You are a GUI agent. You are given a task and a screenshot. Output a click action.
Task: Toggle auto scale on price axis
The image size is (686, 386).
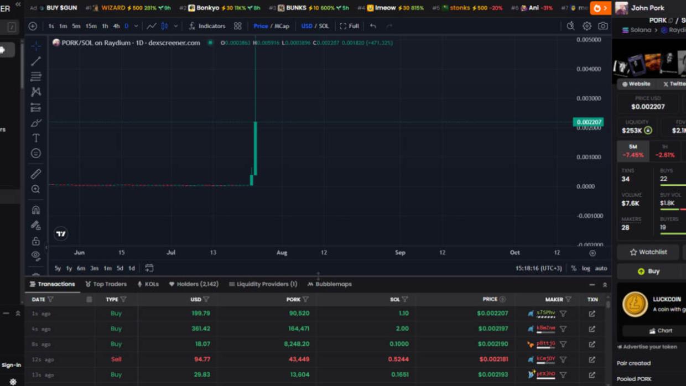pyautogui.click(x=601, y=268)
